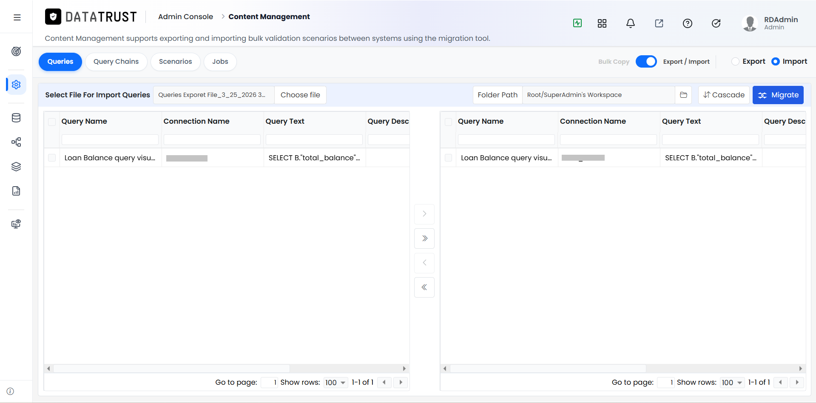
Task: Switch to the Jobs tab
Action: tap(220, 62)
